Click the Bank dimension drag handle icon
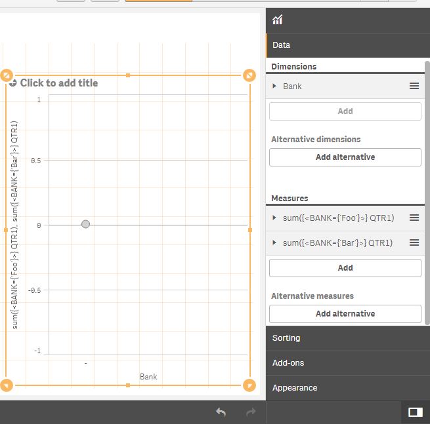 click(414, 86)
